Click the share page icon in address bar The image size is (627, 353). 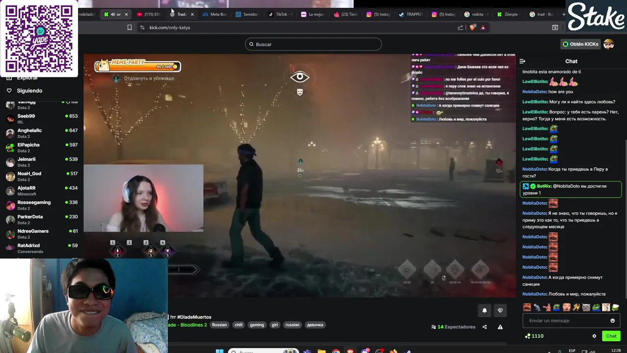tap(460, 27)
